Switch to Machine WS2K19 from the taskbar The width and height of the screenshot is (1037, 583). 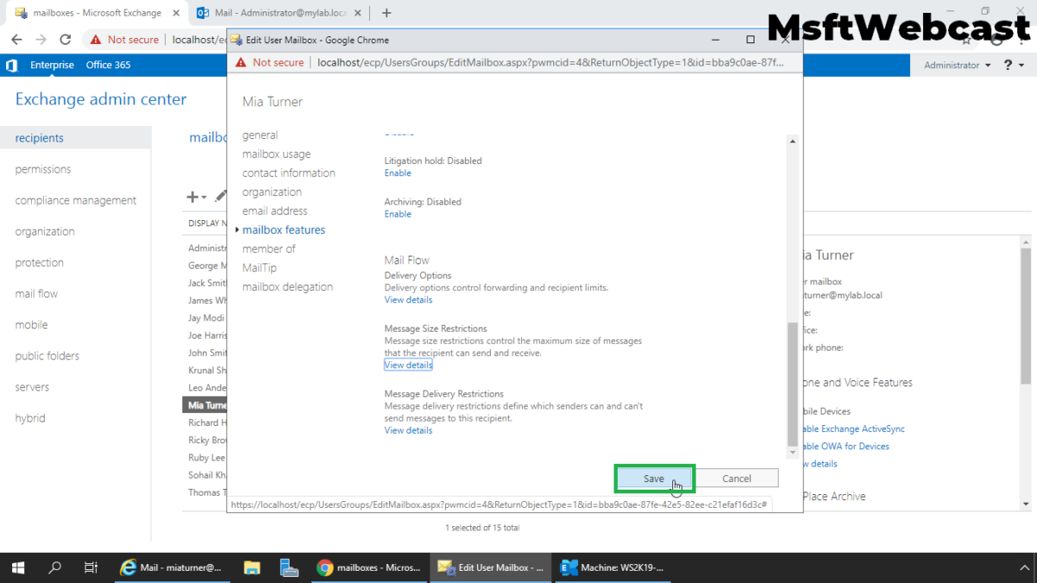coord(612,567)
